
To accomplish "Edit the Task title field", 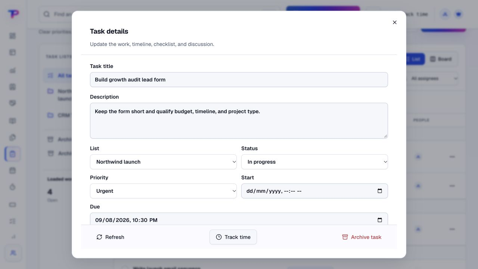I will pyautogui.click(x=239, y=80).
